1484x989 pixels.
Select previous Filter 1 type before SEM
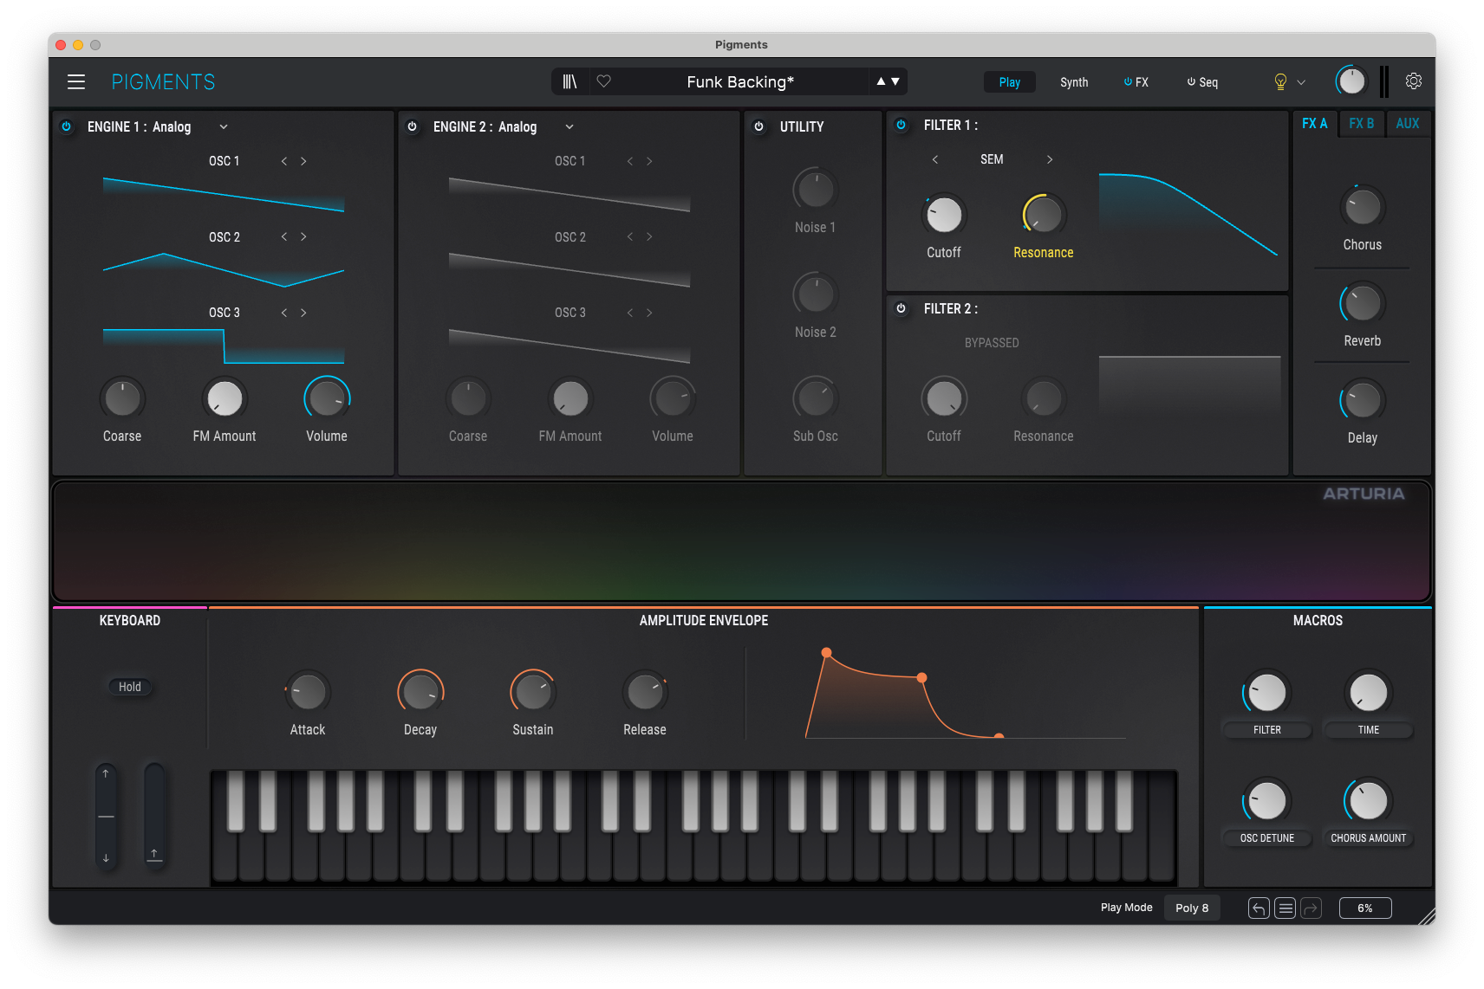click(x=935, y=159)
